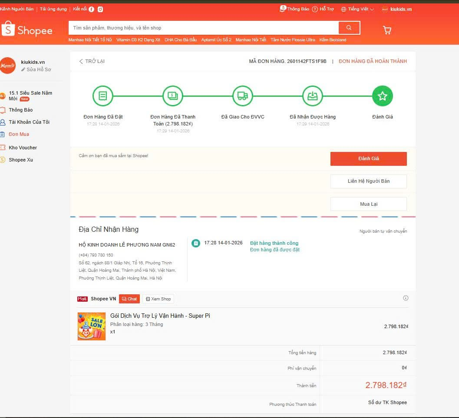Click the orange search magnifier button
The width and height of the screenshot is (459, 418).
349,28
